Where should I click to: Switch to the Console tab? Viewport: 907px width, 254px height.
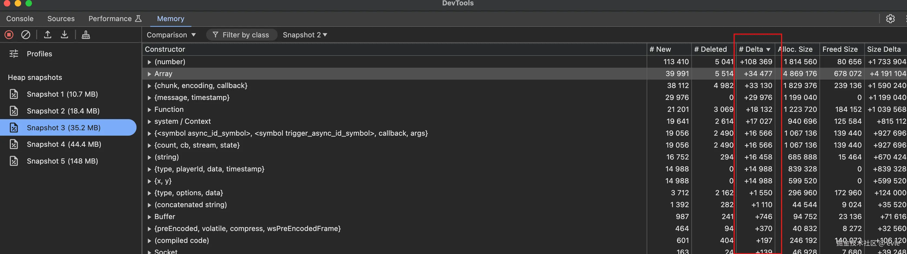point(20,19)
